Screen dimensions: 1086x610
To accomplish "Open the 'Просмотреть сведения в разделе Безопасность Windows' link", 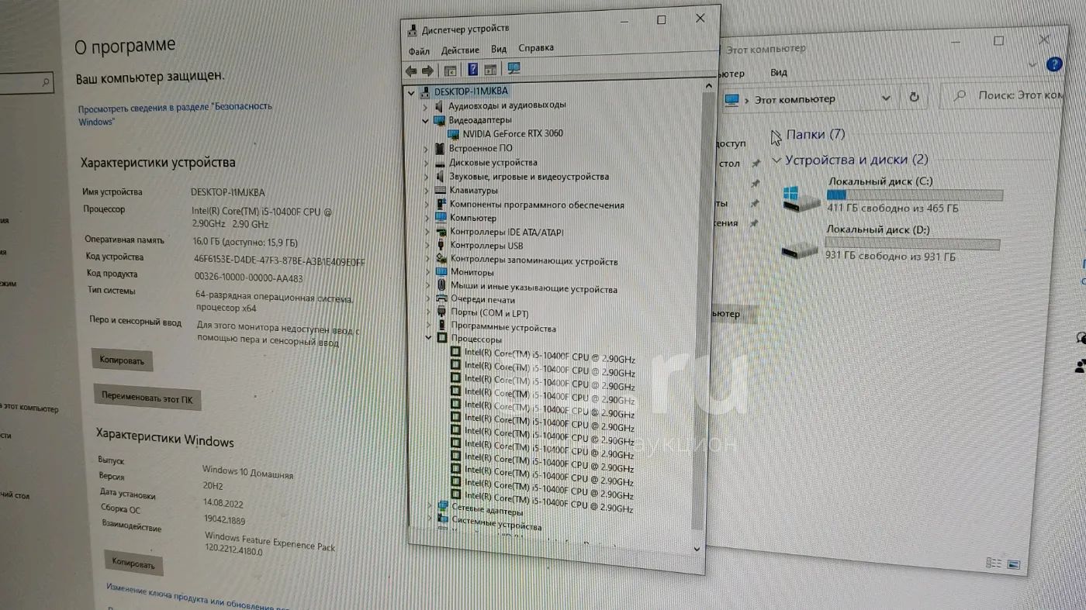I will coord(175,114).
